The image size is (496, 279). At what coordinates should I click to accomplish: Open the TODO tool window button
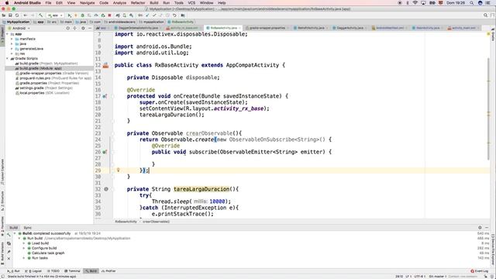pyautogui.click(x=53, y=271)
